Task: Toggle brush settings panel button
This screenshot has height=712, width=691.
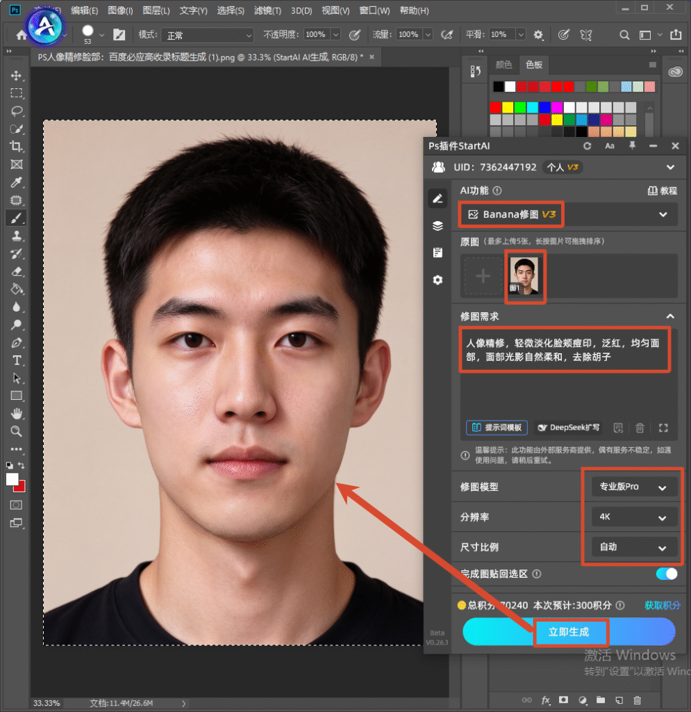Action: click(119, 35)
